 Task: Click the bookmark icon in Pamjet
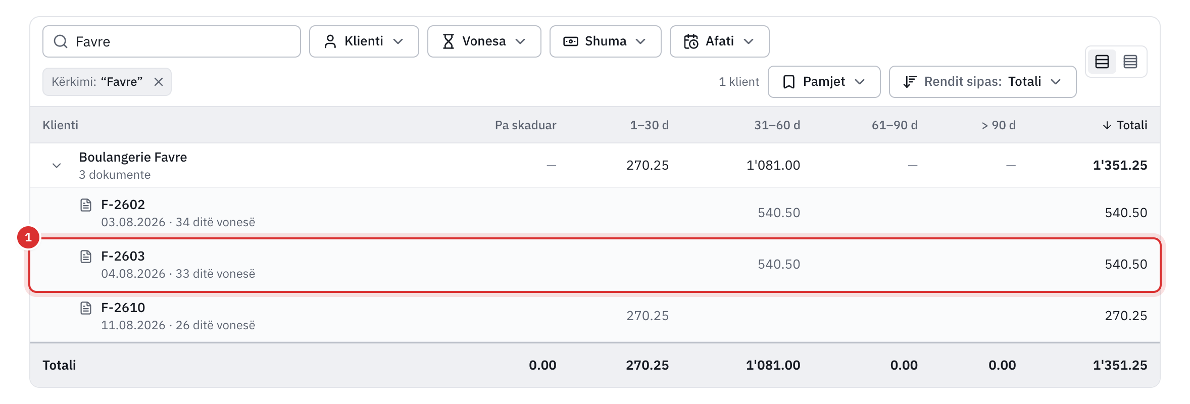tap(788, 82)
